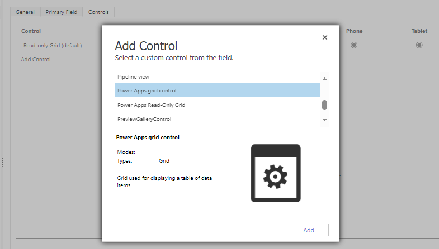
Task: Select the Read-only Grid (default) row
Action: tap(53, 45)
